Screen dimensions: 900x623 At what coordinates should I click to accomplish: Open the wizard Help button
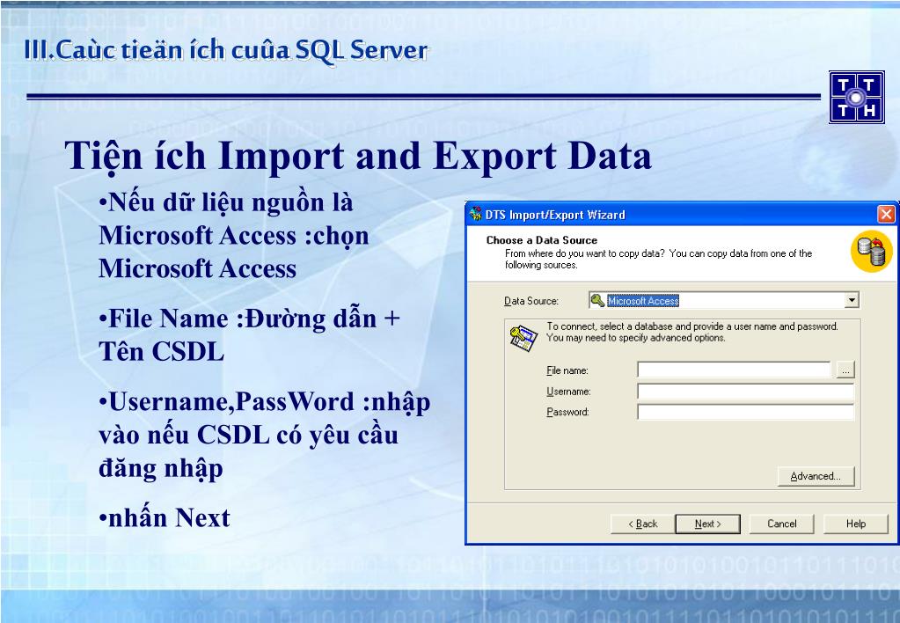[x=856, y=524]
